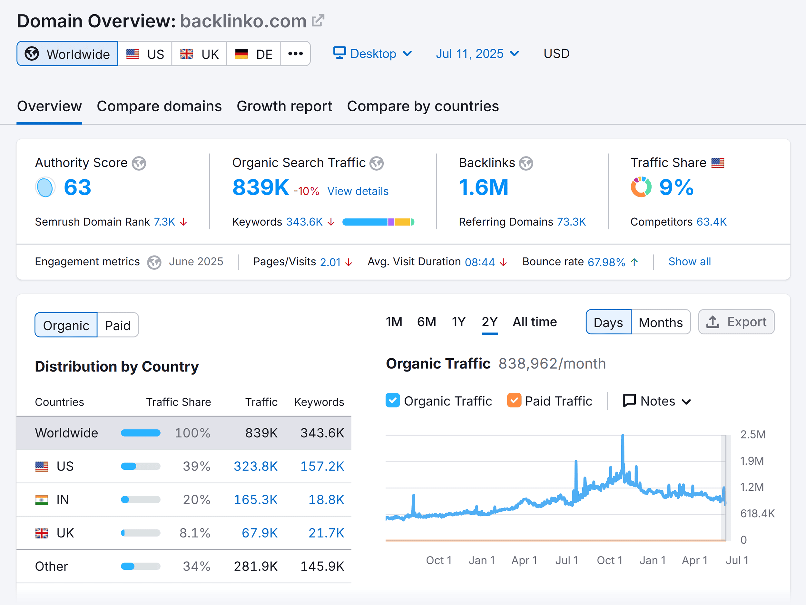Open Competitors 63.4K link
The width and height of the screenshot is (806, 605).
click(712, 222)
